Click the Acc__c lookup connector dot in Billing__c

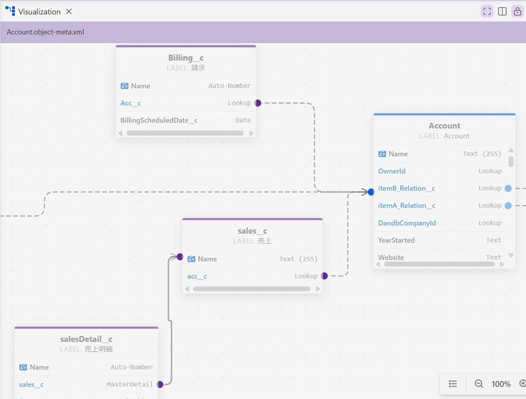[x=257, y=103]
